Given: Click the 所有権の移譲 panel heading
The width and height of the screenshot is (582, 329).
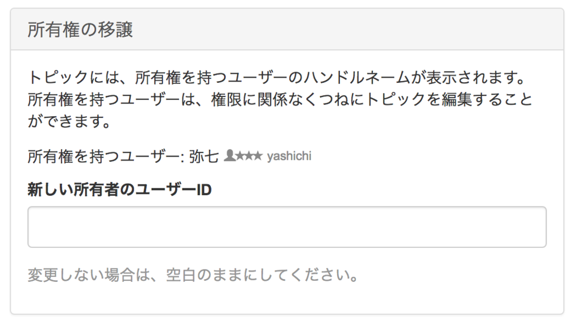Looking at the screenshot, I should tap(80, 29).
